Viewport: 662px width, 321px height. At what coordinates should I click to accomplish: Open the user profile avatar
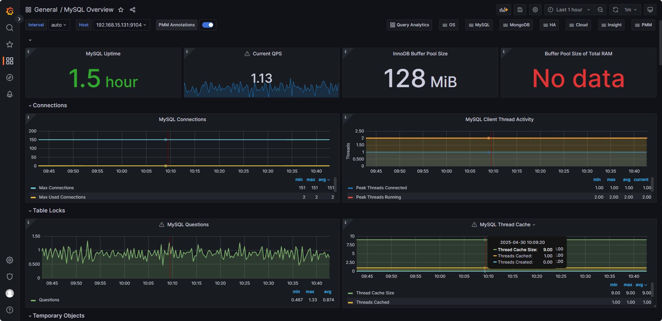tap(10, 293)
